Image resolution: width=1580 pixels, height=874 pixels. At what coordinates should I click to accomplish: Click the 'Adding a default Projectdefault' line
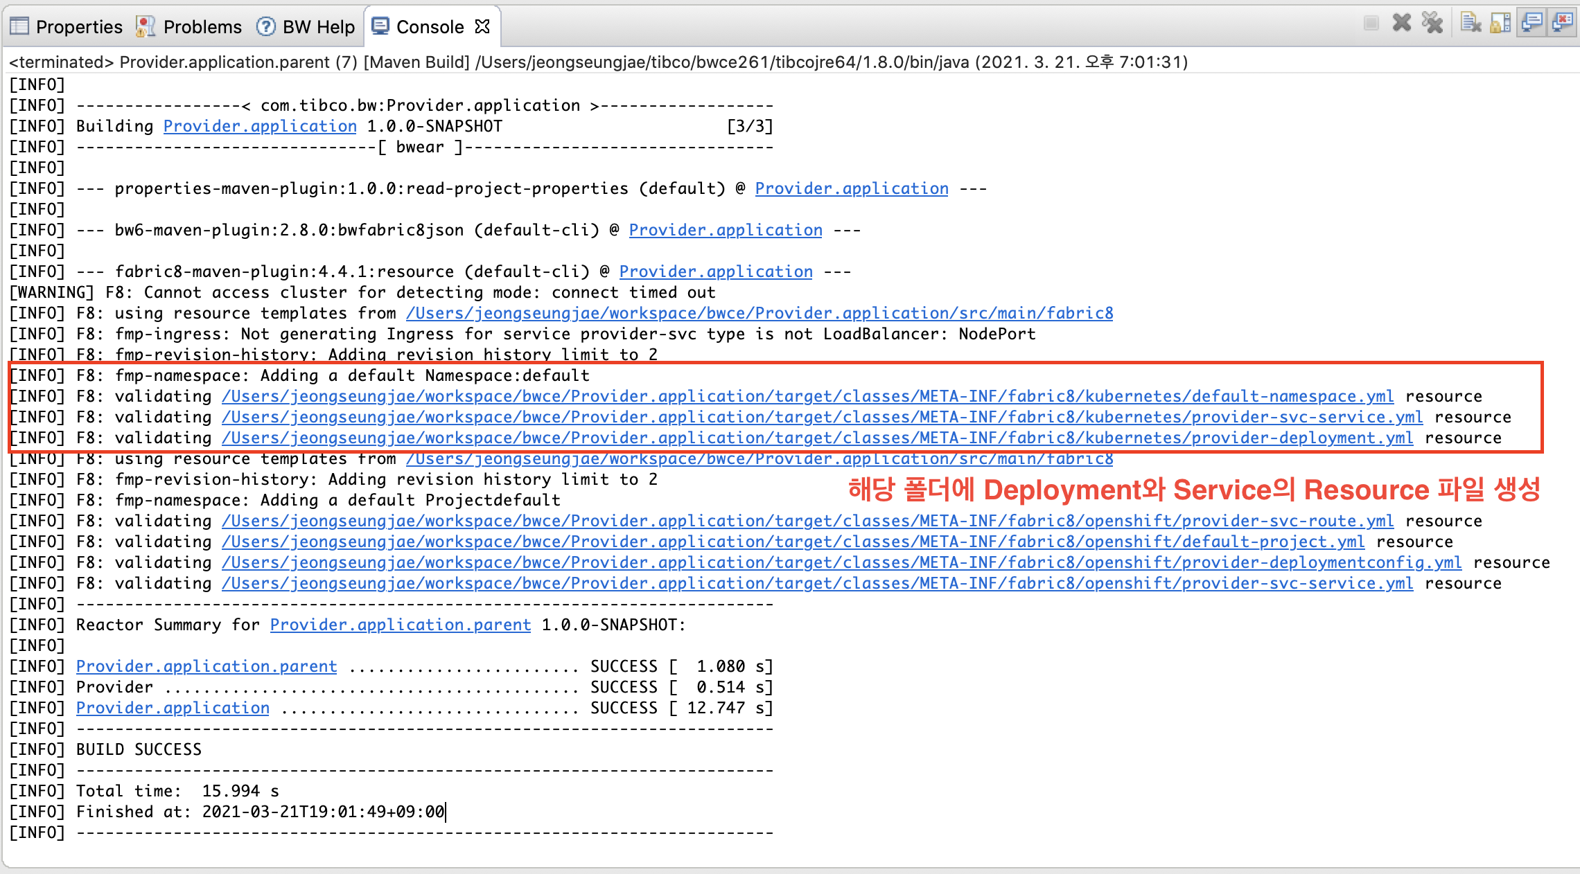pos(285,500)
